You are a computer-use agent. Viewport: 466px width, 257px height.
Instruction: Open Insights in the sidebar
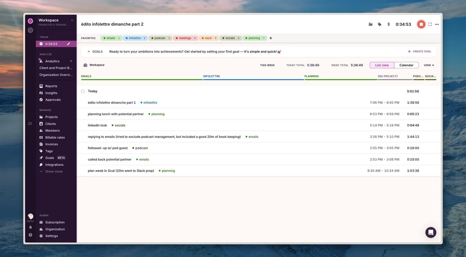point(51,93)
